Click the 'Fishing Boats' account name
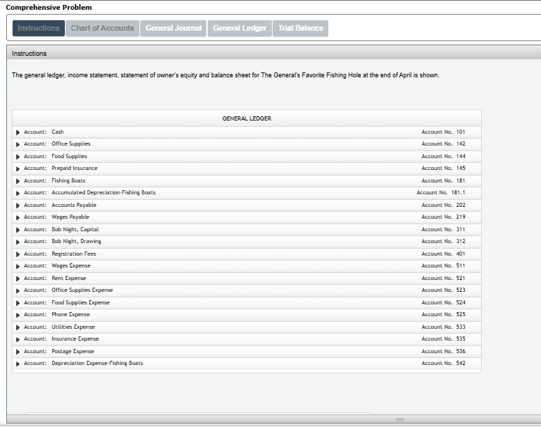Screen dimensions: 541x427 click(x=68, y=180)
